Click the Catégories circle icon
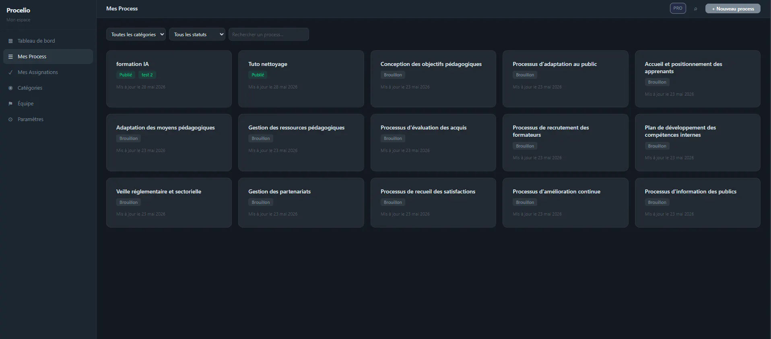771x339 pixels. coord(10,88)
